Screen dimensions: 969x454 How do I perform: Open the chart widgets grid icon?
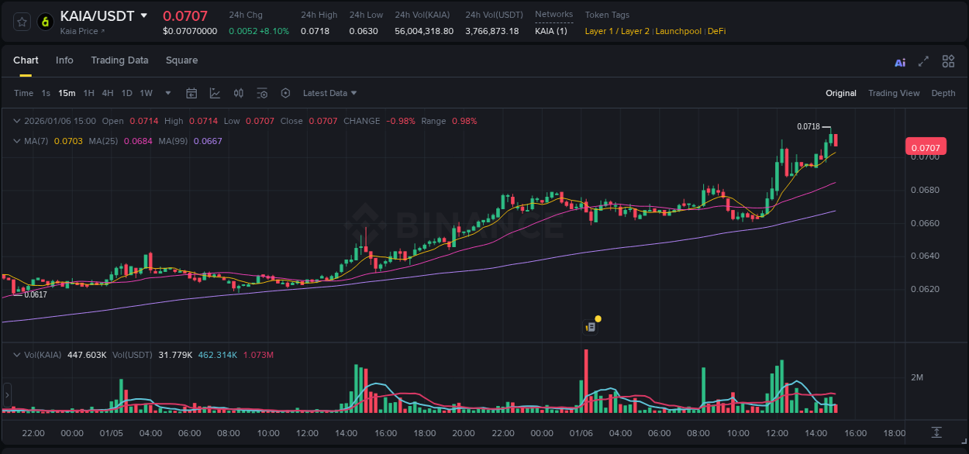point(948,60)
